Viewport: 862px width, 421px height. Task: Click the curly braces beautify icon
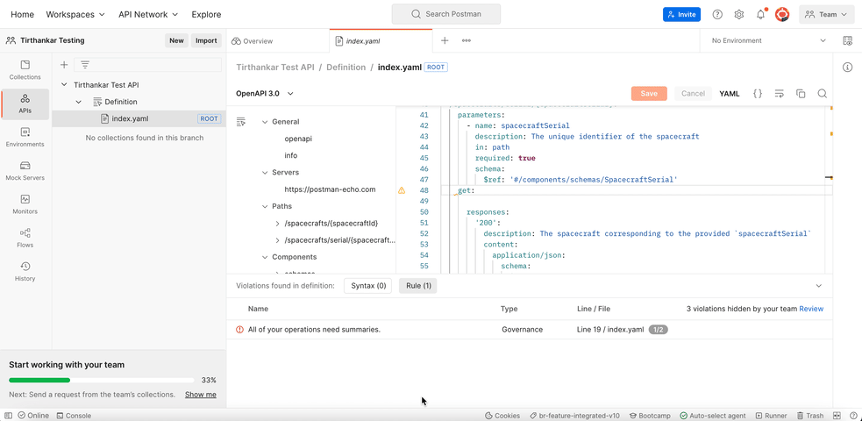click(x=758, y=94)
